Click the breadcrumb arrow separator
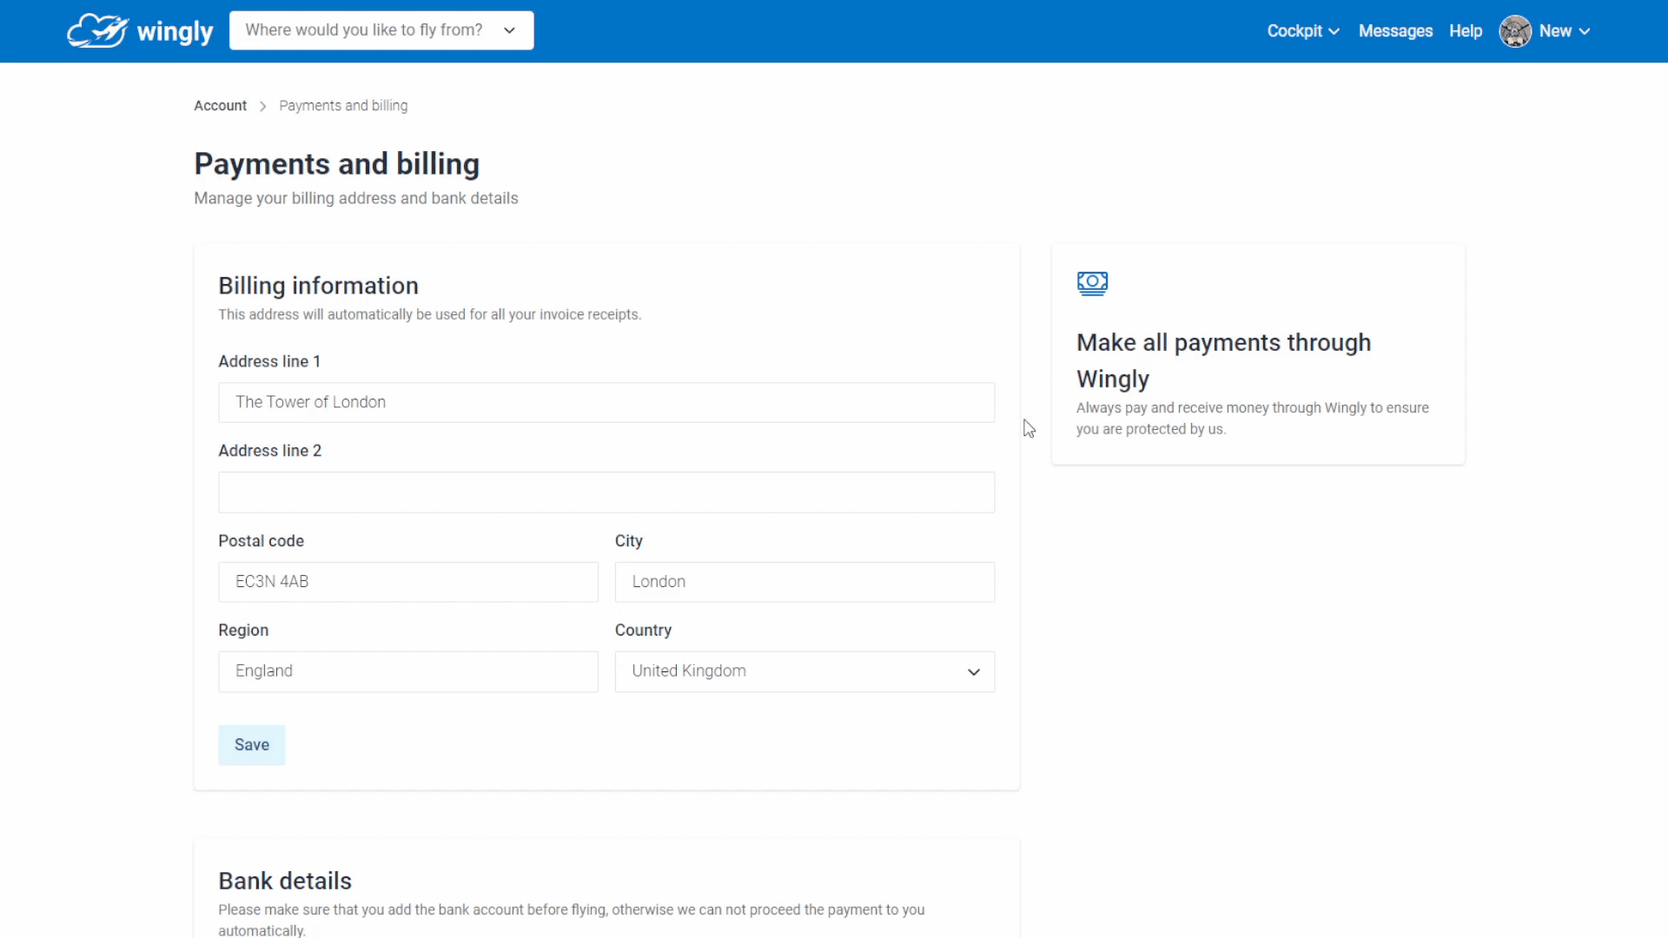The image size is (1668, 938). click(262, 106)
